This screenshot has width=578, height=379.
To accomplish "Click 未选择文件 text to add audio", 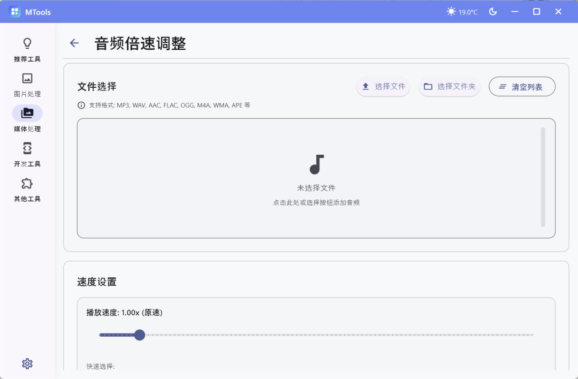I will (x=316, y=188).
